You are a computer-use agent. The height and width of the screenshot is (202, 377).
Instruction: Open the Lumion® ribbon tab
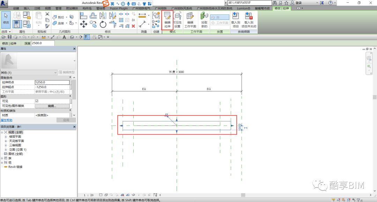[x=243, y=8]
